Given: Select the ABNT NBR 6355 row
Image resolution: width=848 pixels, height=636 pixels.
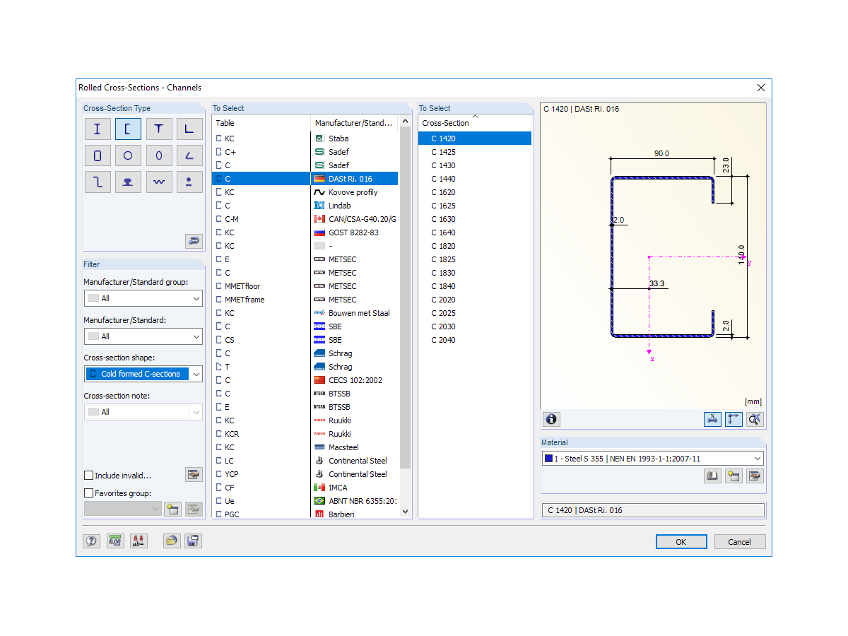Looking at the screenshot, I should click(x=305, y=501).
